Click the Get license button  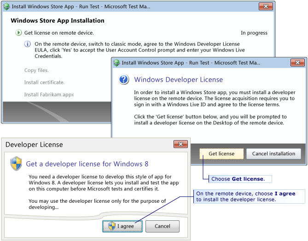pos(221,154)
